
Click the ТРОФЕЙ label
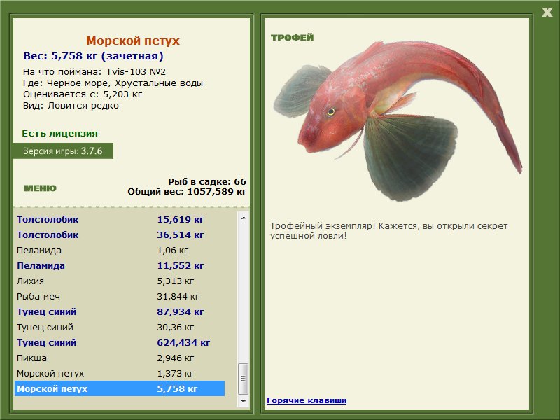click(292, 38)
